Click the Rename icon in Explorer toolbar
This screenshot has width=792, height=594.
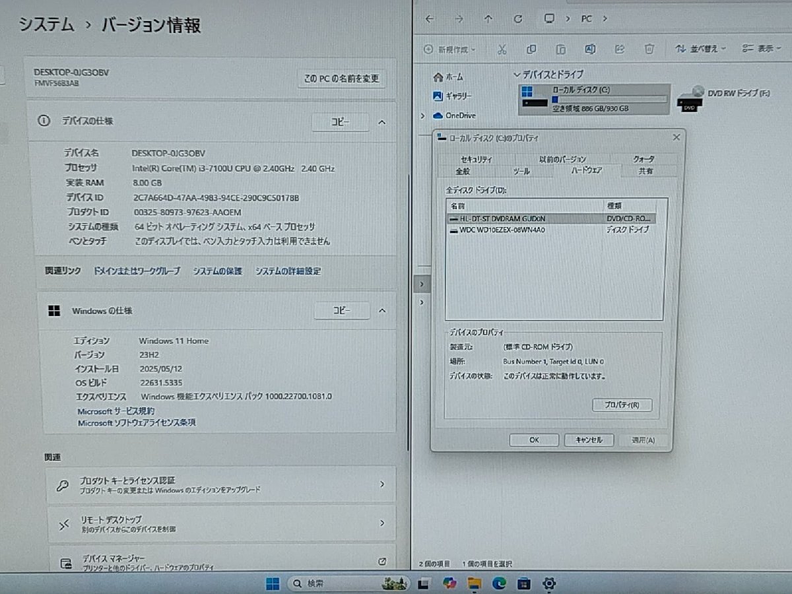[590, 49]
